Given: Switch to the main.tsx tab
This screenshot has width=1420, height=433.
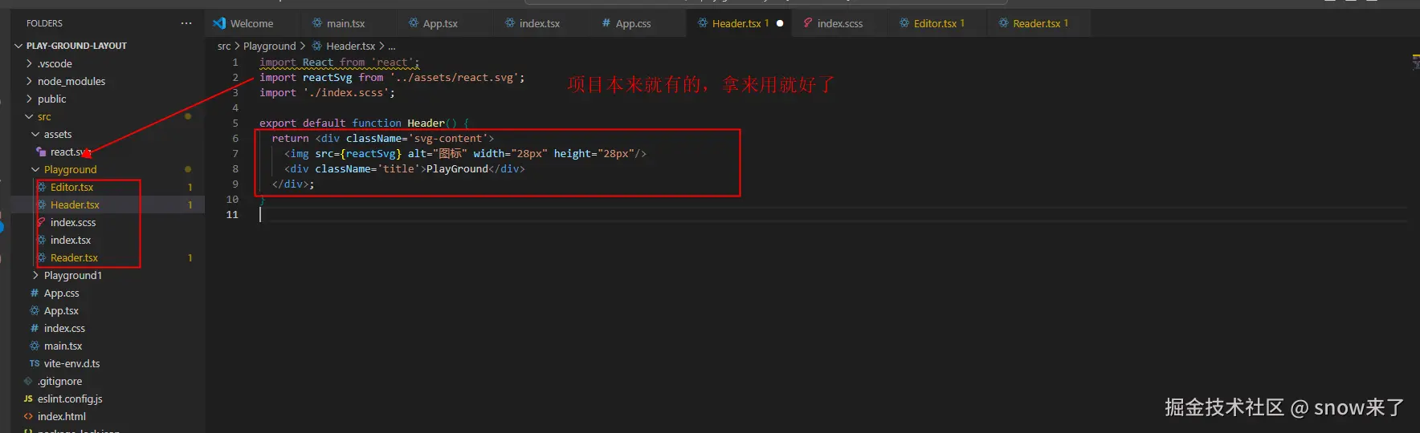Looking at the screenshot, I should coord(345,23).
